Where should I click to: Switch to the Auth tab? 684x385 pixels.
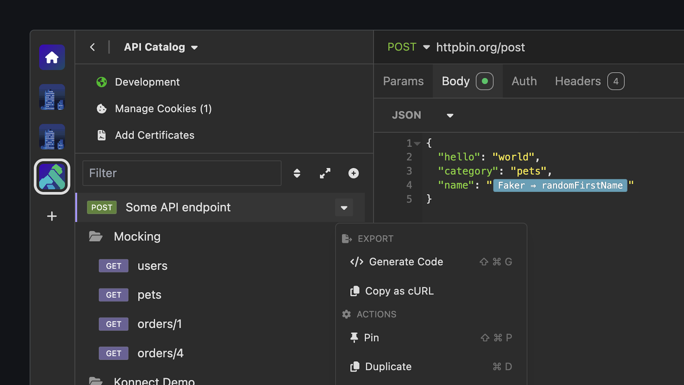(x=524, y=81)
